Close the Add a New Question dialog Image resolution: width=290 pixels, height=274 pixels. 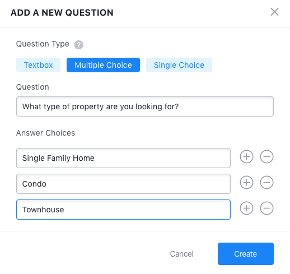coord(274,12)
